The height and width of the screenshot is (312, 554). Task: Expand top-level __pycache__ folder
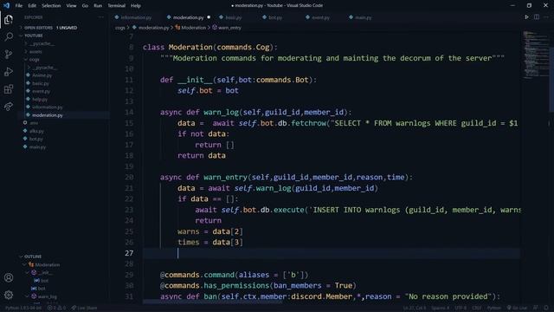40,43
